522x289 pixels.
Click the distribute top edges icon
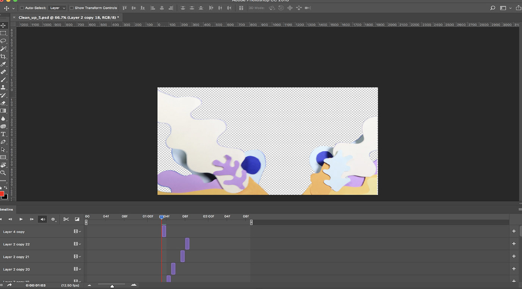[182, 8]
